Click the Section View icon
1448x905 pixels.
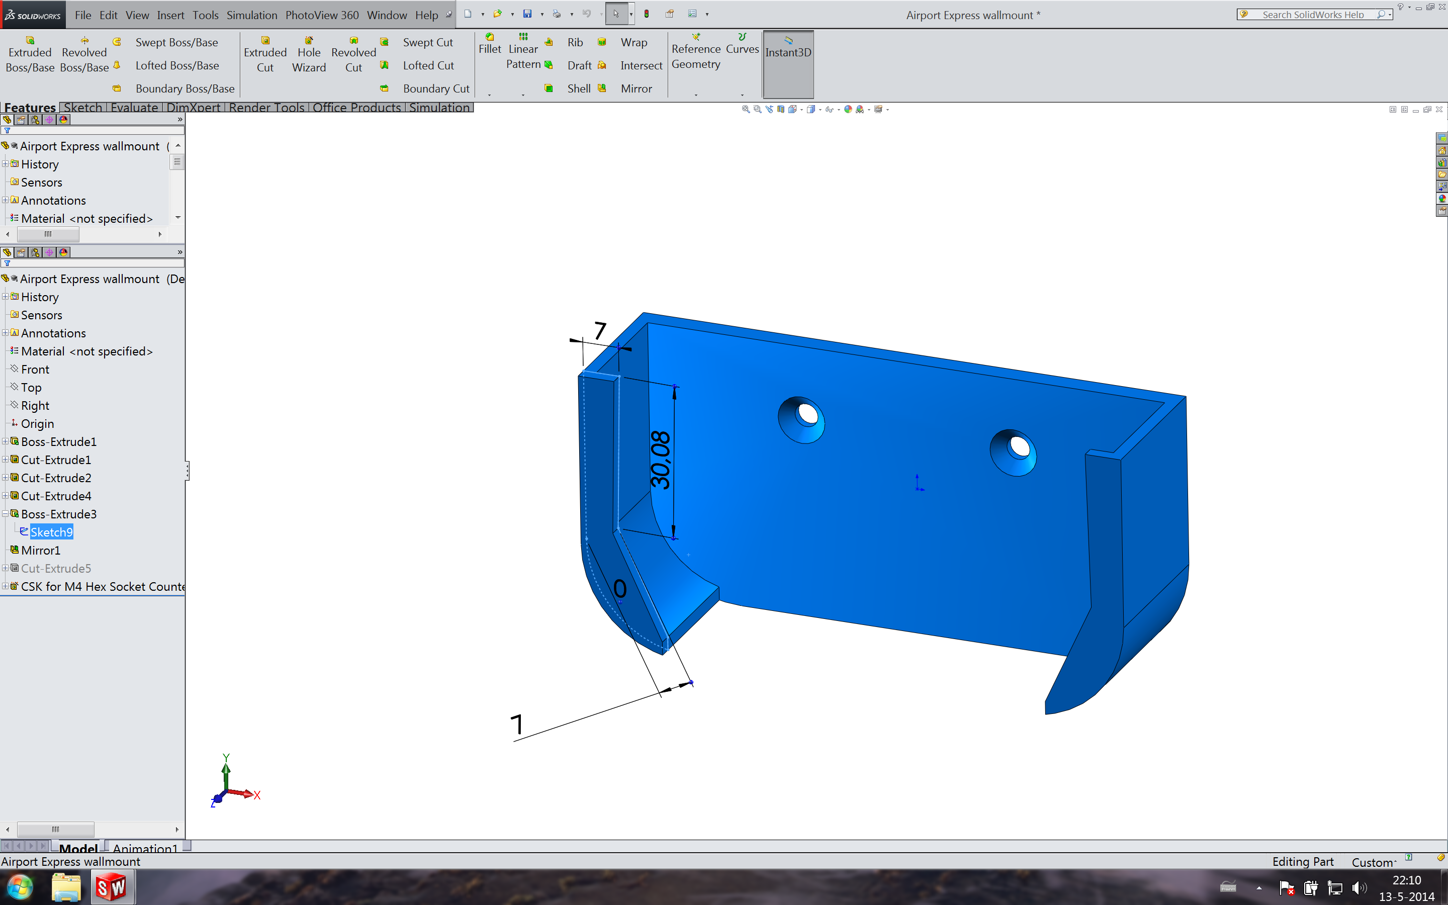pyautogui.click(x=781, y=109)
